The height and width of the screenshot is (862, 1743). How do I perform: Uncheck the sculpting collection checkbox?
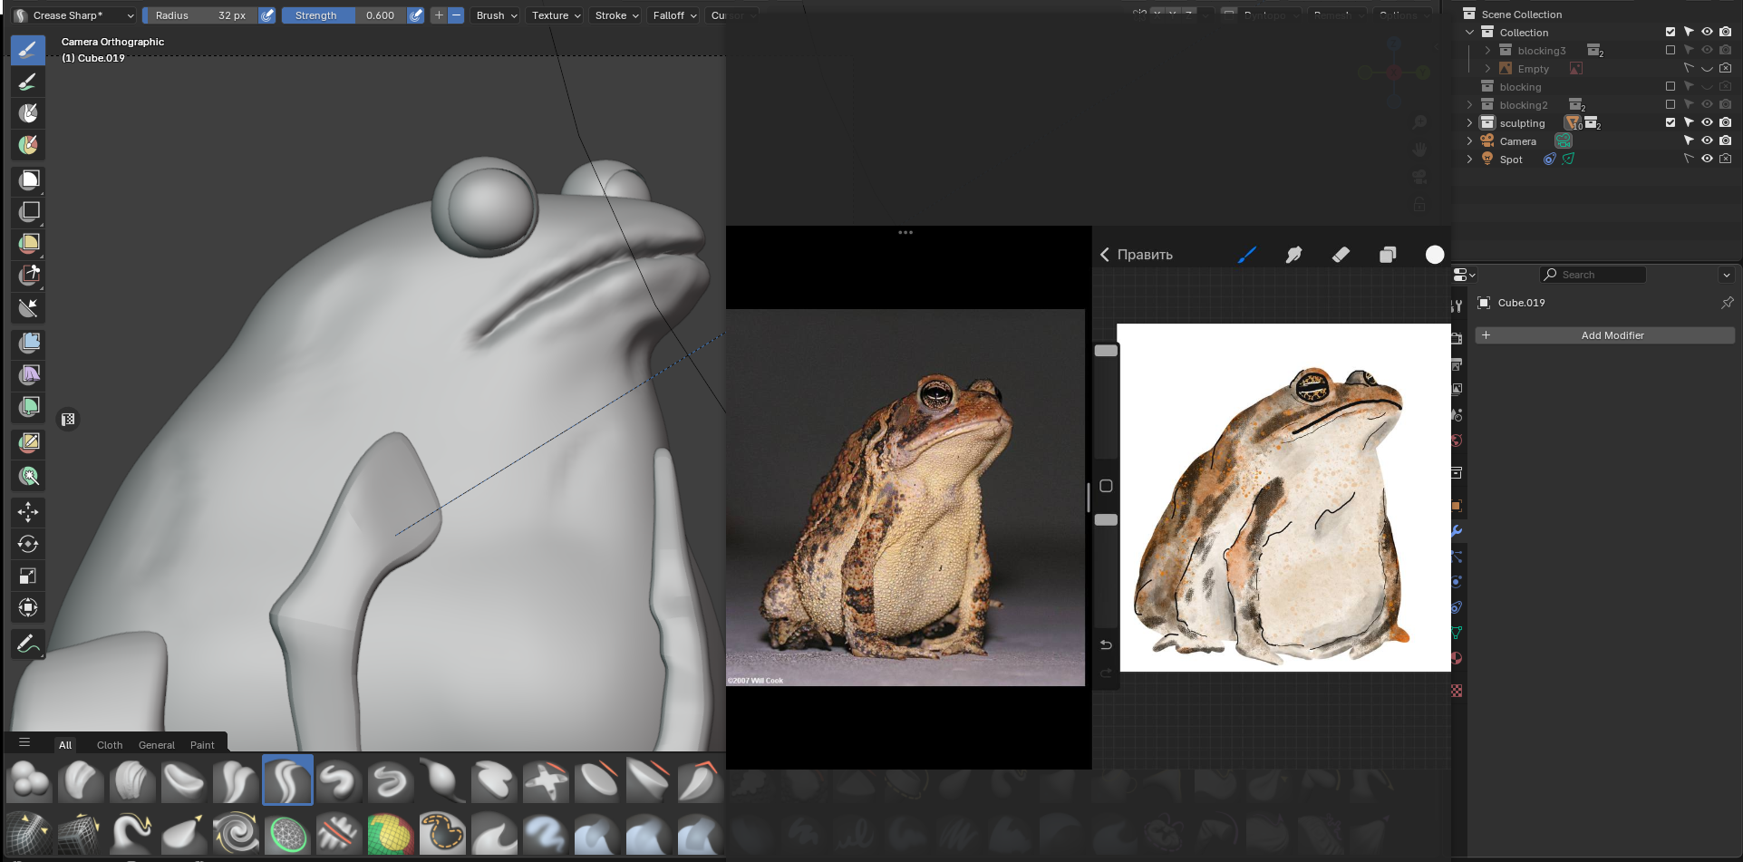tap(1670, 122)
